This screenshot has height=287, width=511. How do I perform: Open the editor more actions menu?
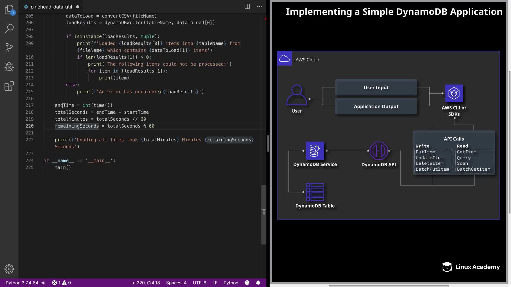tap(259, 7)
